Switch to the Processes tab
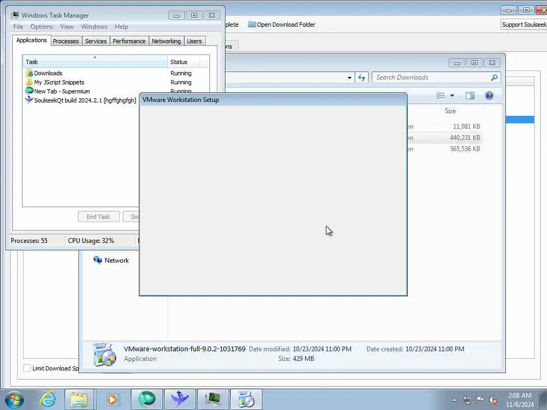Screen dimensions: 547x410 coord(66,41)
